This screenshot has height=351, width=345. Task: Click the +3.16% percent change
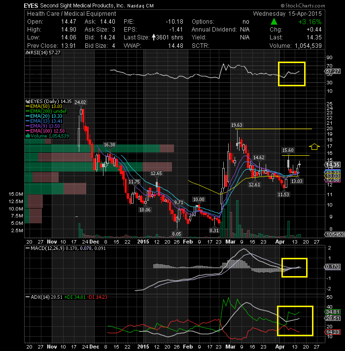click(310, 22)
